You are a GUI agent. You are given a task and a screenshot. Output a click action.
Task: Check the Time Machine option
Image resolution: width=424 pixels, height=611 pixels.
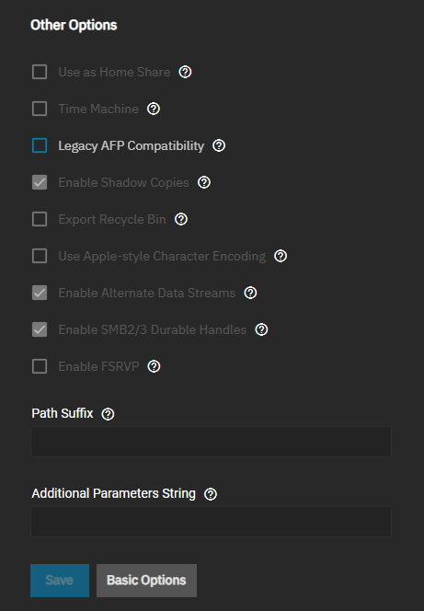pyautogui.click(x=40, y=109)
